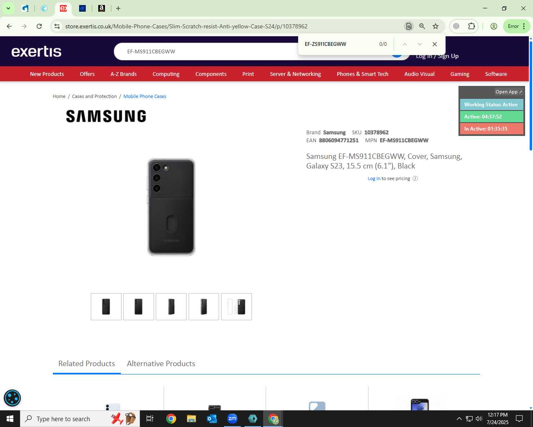Image resolution: width=533 pixels, height=427 pixels.
Task: Select the second product thumbnail
Action: click(139, 306)
